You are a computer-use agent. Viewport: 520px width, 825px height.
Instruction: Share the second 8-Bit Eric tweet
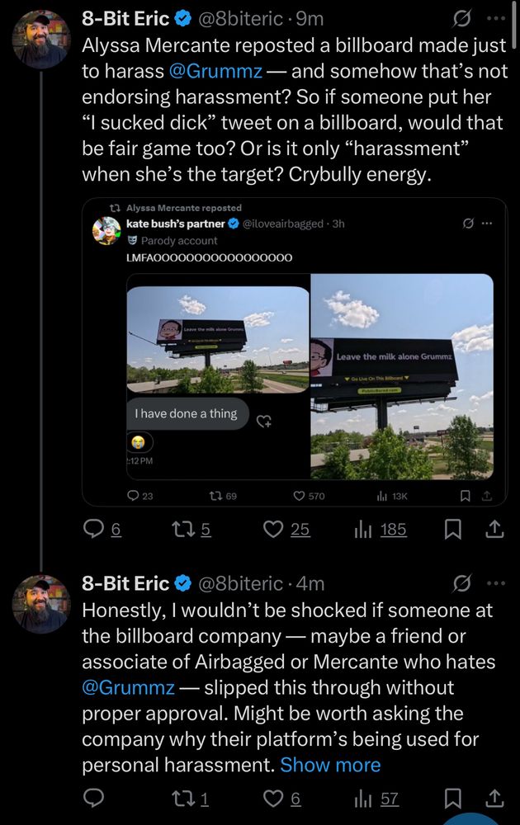pyautogui.click(x=494, y=798)
